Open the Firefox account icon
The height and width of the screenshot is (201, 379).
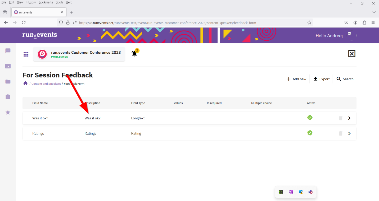[x=355, y=23]
